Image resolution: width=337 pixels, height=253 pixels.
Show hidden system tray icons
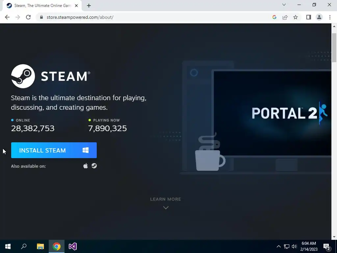tap(278, 246)
